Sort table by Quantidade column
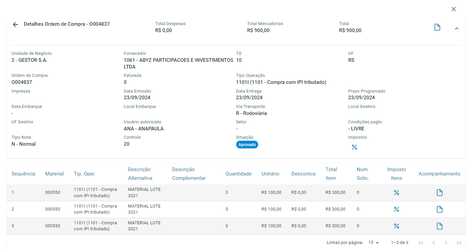Image resolution: width=473 pixels, height=249 pixels. tap(238, 174)
